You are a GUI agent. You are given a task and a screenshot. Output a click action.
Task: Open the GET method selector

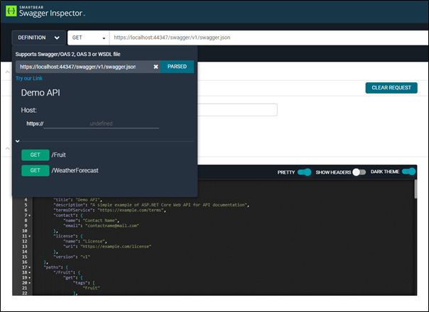[x=89, y=38]
